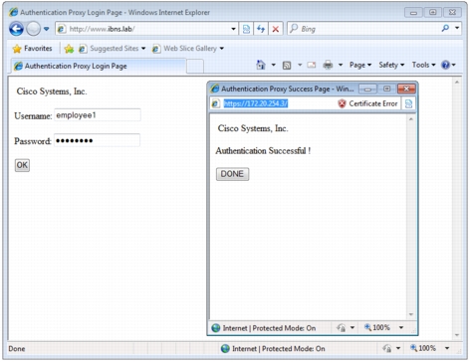Viewport: 471px width, 362px height.
Task: Click the magnifier search icon
Action: pyautogui.click(x=445, y=29)
